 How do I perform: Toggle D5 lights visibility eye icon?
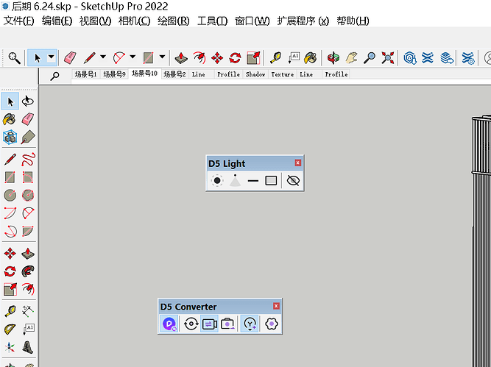[293, 180]
